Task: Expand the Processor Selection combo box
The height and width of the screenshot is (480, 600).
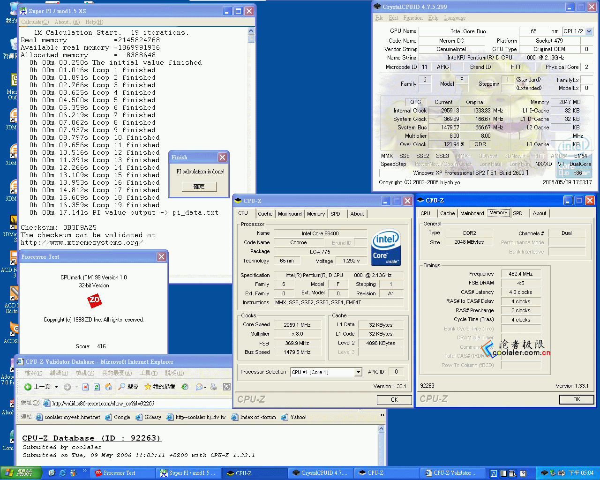Action: [x=358, y=372]
